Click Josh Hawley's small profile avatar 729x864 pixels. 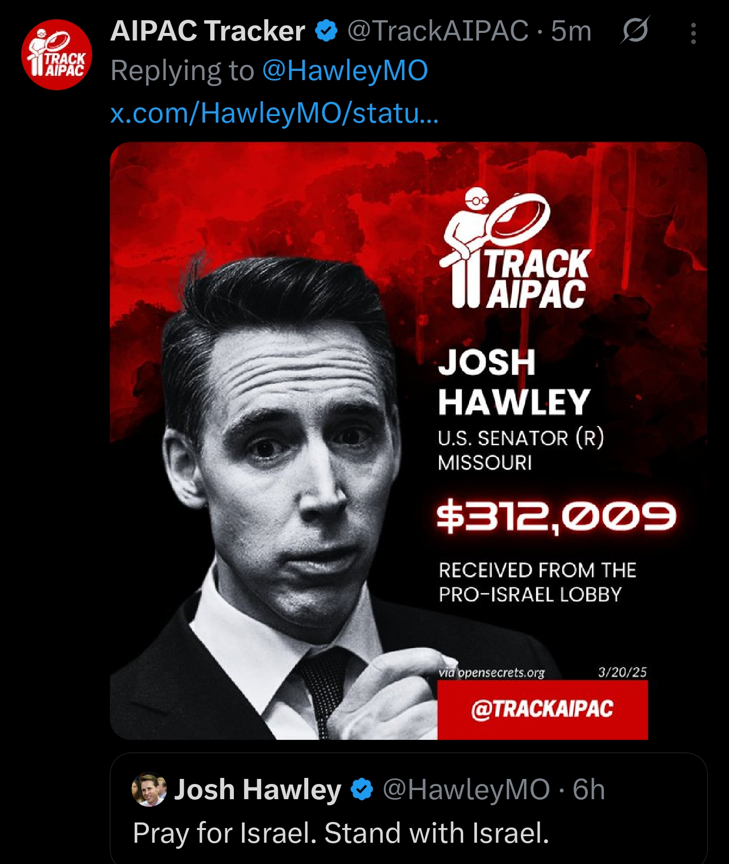coord(149,789)
